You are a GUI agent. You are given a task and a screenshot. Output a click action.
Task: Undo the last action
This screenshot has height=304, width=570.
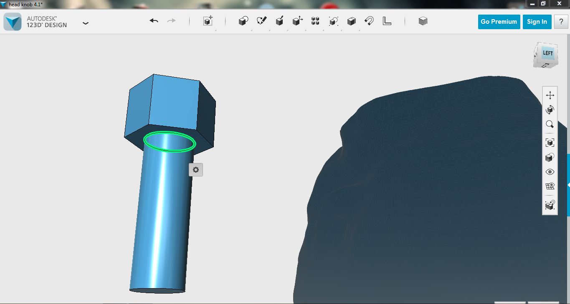tap(154, 21)
